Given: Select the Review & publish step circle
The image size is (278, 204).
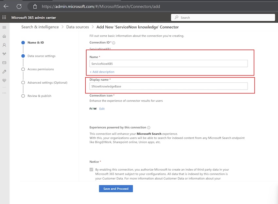Looking at the screenshot, I should [x=23, y=96].
